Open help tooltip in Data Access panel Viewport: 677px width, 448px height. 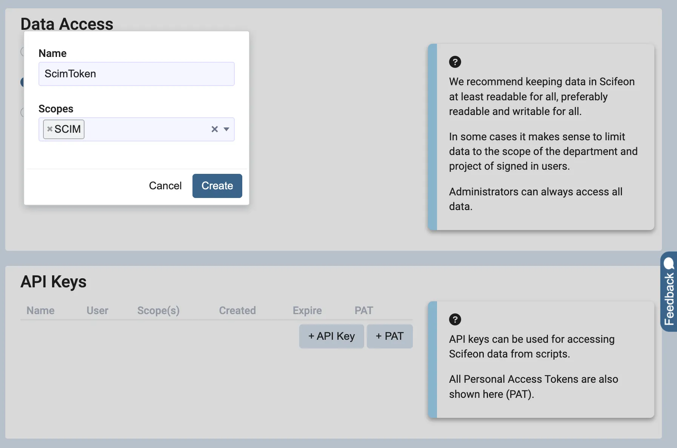tap(455, 62)
